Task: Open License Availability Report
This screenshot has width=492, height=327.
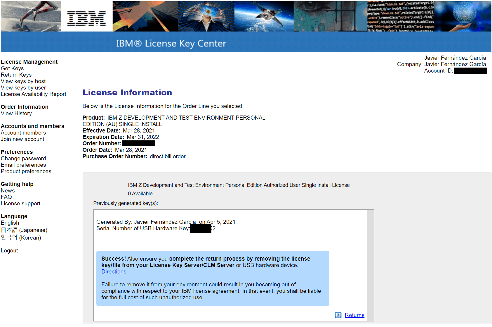Action: 33,94
